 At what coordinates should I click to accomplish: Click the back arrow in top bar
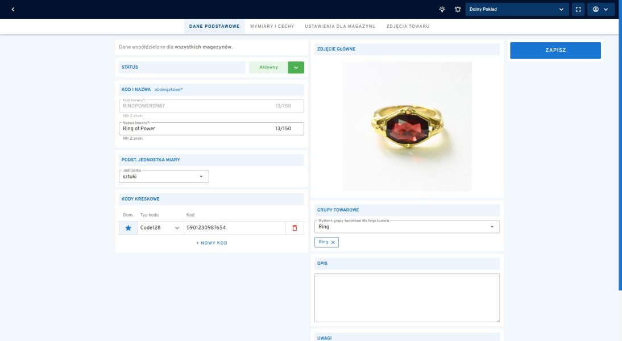point(13,9)
